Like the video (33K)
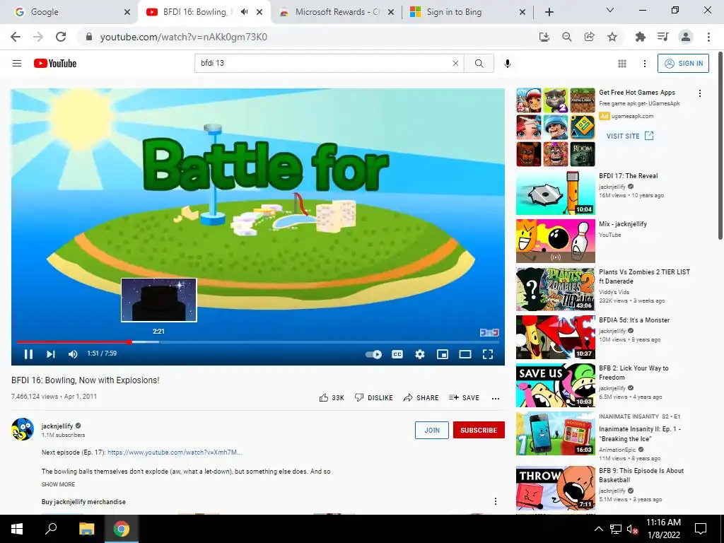Screen dimensions: 724x543 pos(332,397)
